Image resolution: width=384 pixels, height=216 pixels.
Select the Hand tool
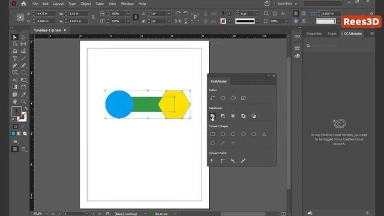coord(15,101)
